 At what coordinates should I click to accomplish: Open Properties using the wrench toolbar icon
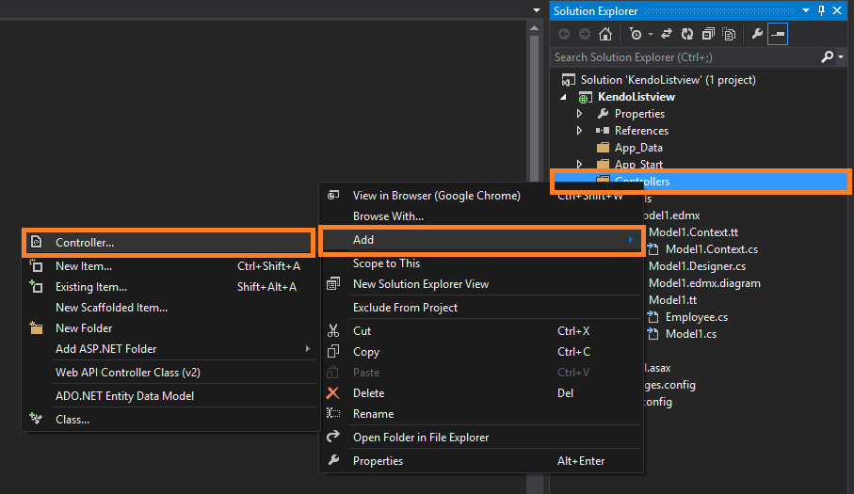pyautogui.click(x=757, y=35)
